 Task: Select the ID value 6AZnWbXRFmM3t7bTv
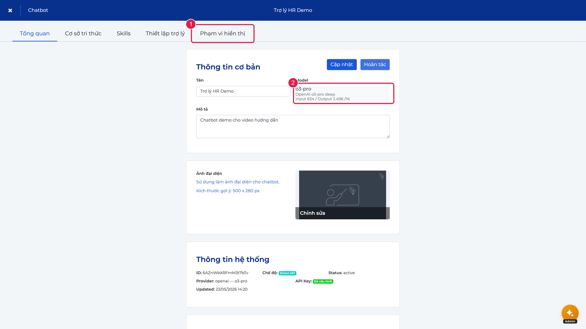(x=225, y=273)
